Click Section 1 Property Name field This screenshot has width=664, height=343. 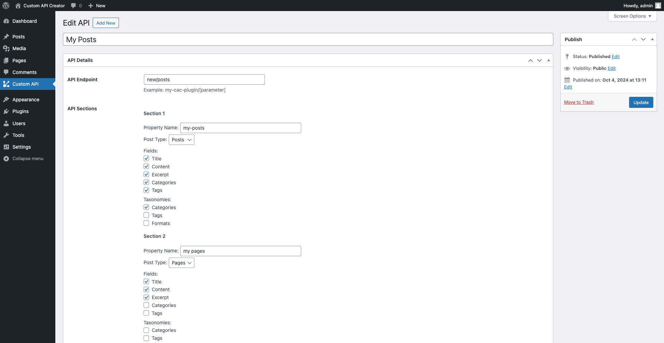(240, 128)
